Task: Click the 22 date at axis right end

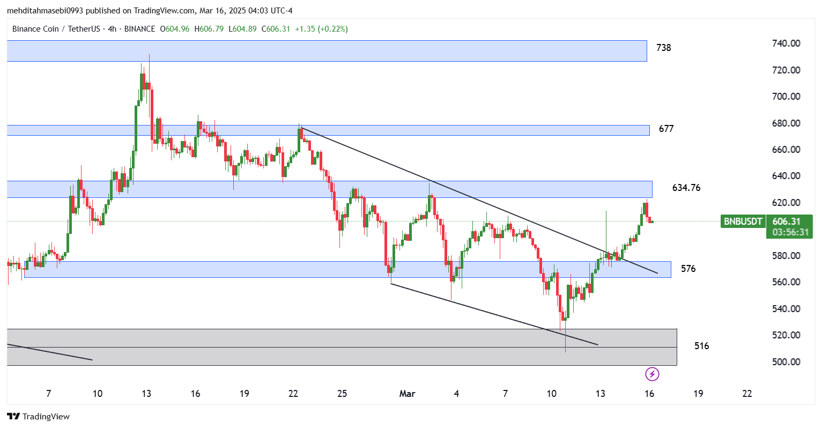Action: click(747, 394)
